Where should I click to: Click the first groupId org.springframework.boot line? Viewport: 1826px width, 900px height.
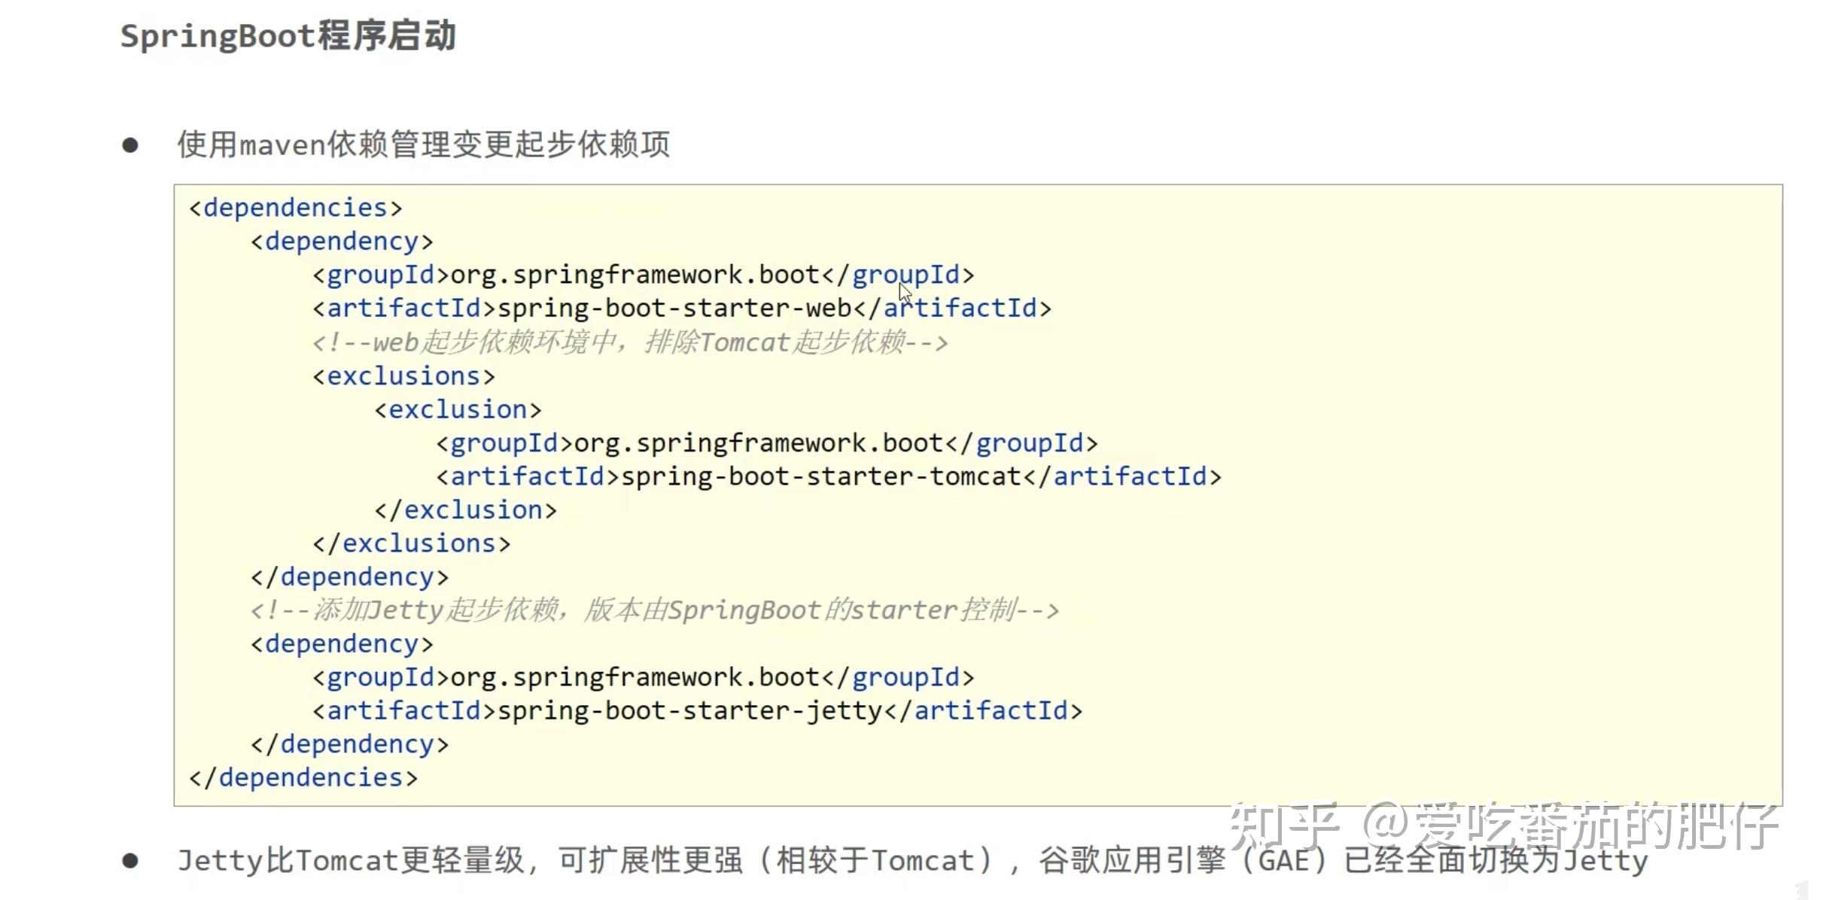click(x=644, y=275)
